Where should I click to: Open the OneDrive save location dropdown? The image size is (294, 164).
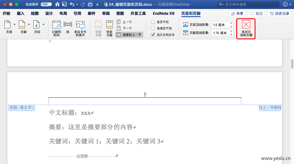(192, 4)
